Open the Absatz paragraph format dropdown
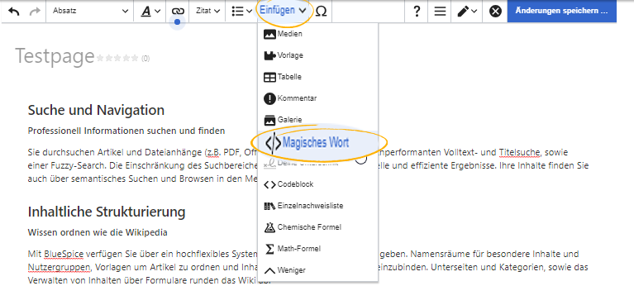 point(90,12)
